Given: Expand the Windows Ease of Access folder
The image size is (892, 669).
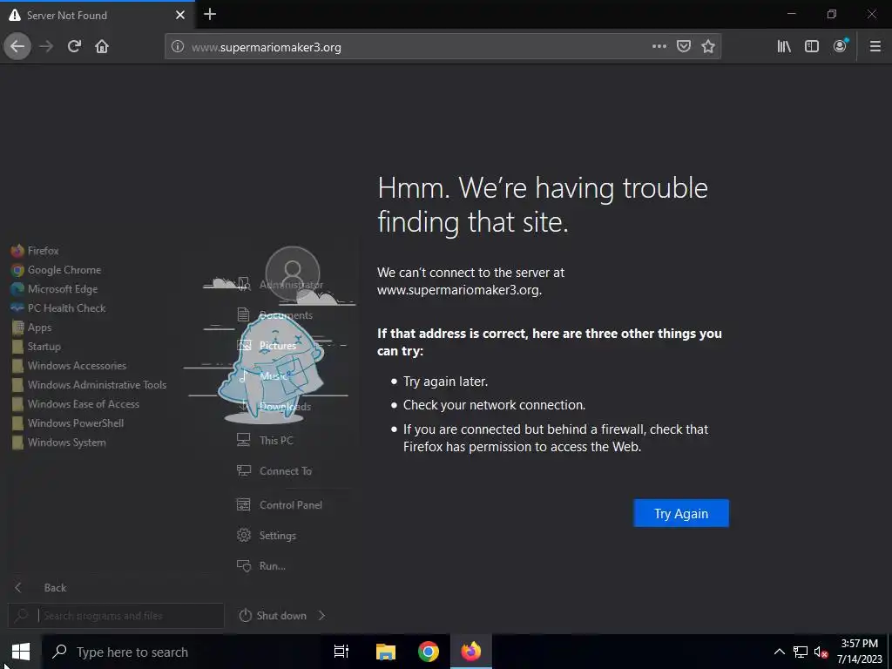Looking at the screenshot, I should pyautogui.click(x=75, y=404).
